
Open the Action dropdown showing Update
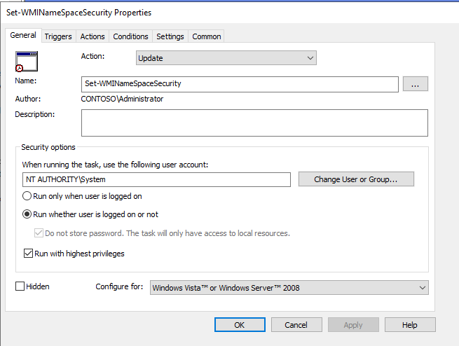tap(226, 58)
